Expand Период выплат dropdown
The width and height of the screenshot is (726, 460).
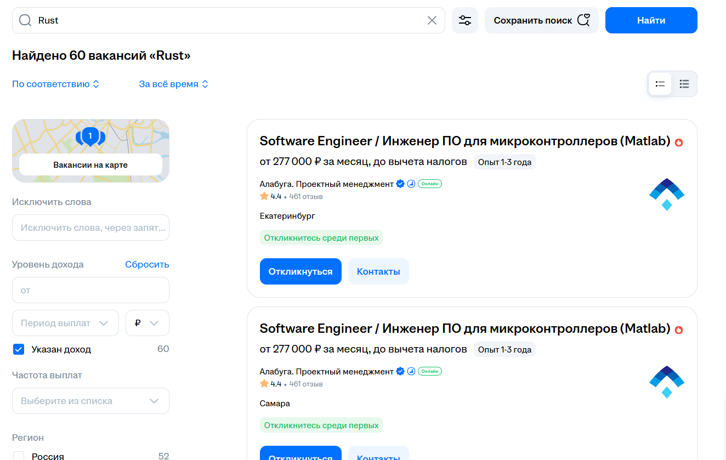tap(65, 323)
